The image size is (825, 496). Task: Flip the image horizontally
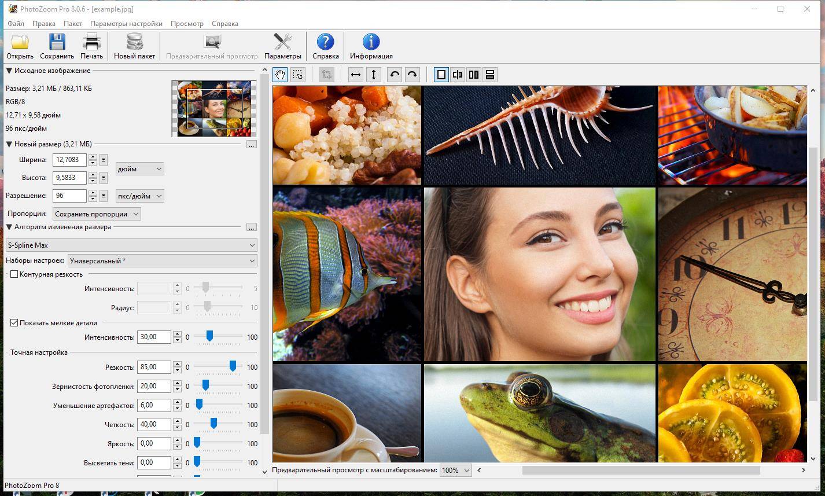(356, 75)
